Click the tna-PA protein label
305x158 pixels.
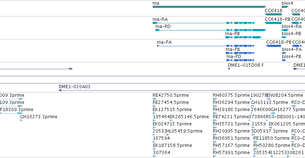pyautogui.click(x=165, y=42)
